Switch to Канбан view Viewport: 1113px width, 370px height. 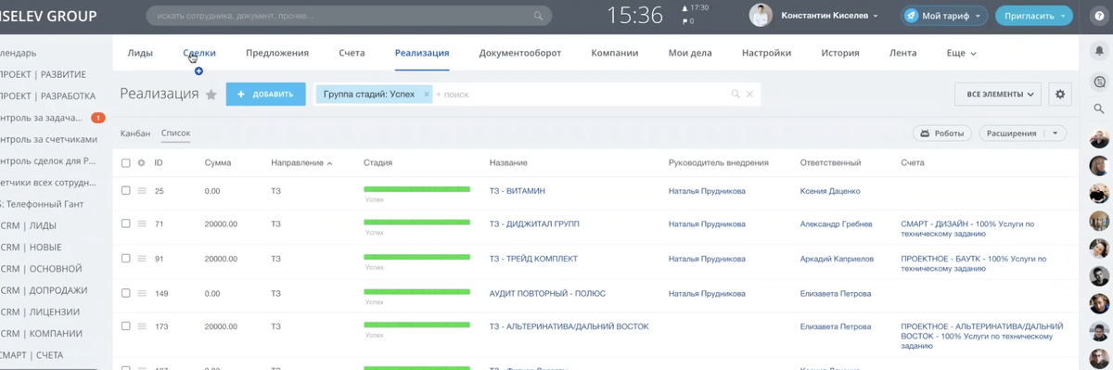(135, 134)
